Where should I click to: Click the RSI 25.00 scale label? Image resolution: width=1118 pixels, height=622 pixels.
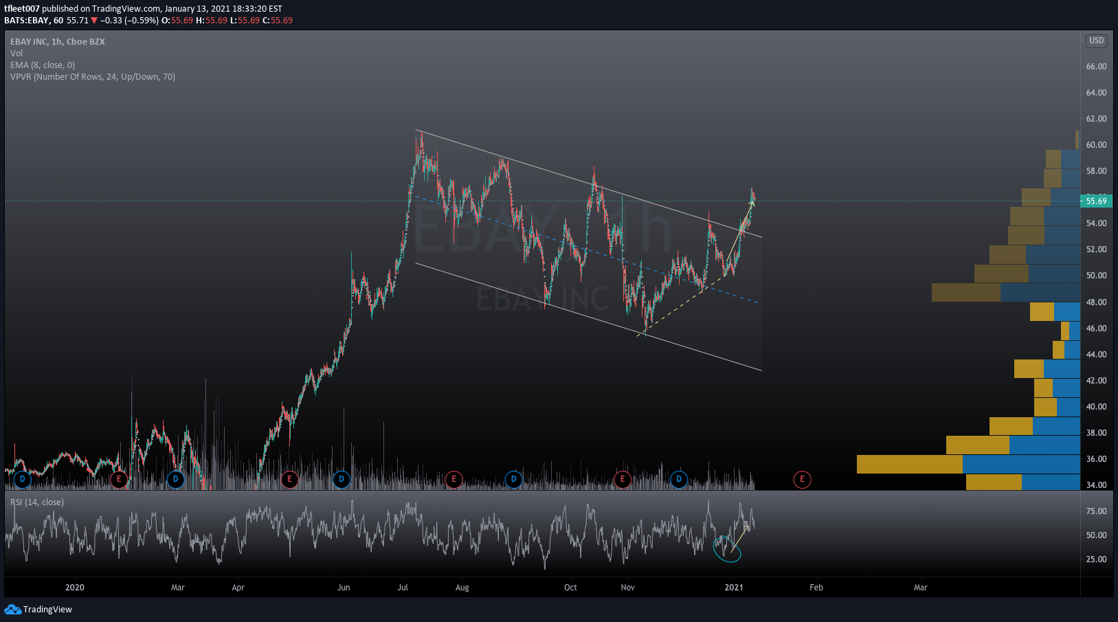click(1096, 559)
